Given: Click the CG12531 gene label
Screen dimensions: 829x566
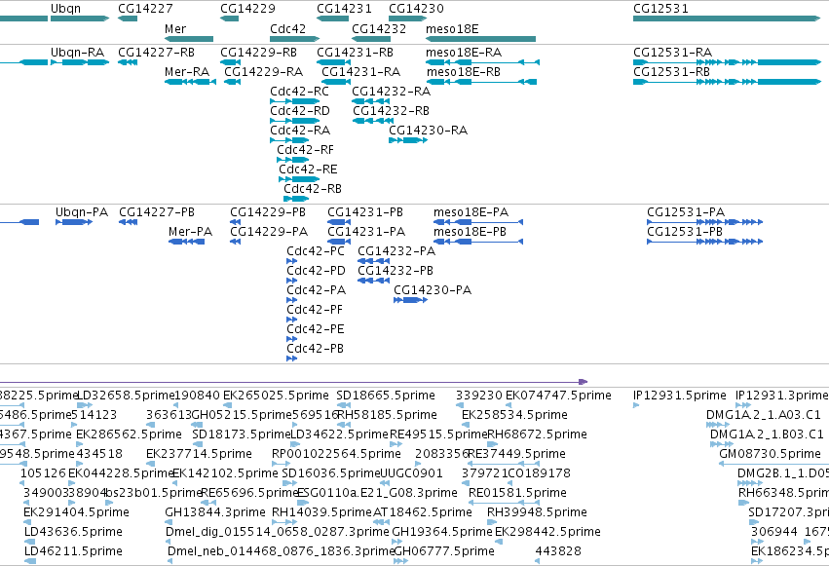Looking at the screenshot, I should click(x=660, y=9).
